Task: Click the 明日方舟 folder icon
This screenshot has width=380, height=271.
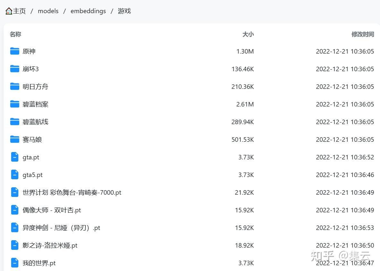Action: [14, 87]
